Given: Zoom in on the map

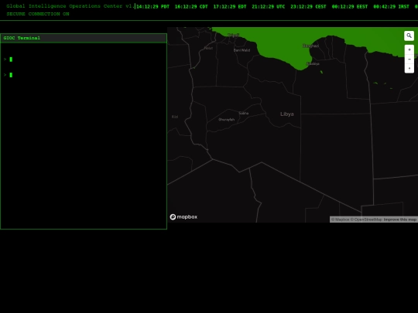Looking at the screenshot, I should click(x=409, y=49).
